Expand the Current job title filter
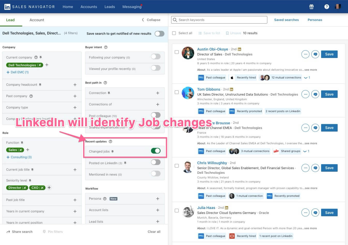Viewport: 348px width, 245px height. pyautogui.click(x=75, y=170)
